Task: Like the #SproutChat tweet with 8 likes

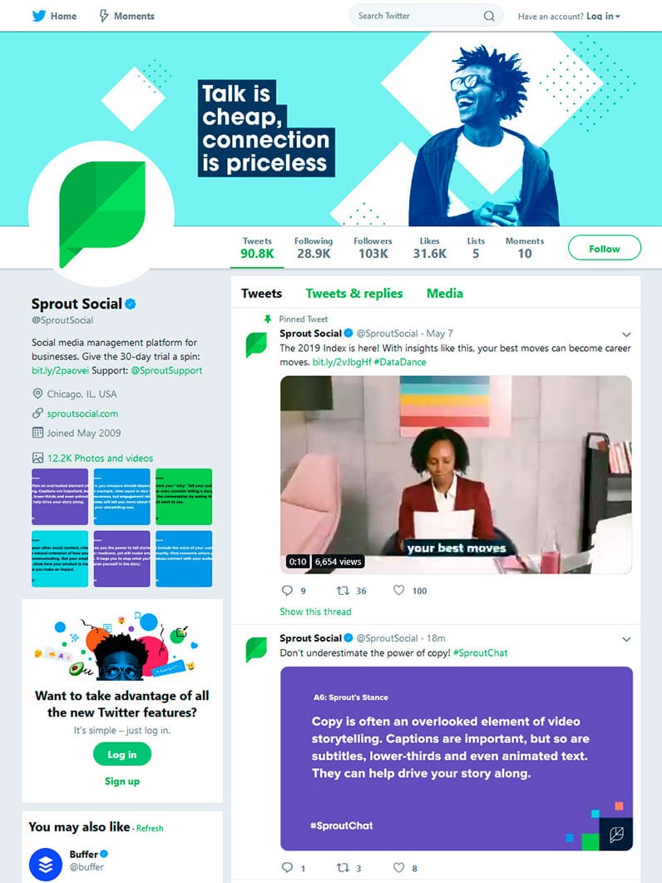Action: point(398,867)
